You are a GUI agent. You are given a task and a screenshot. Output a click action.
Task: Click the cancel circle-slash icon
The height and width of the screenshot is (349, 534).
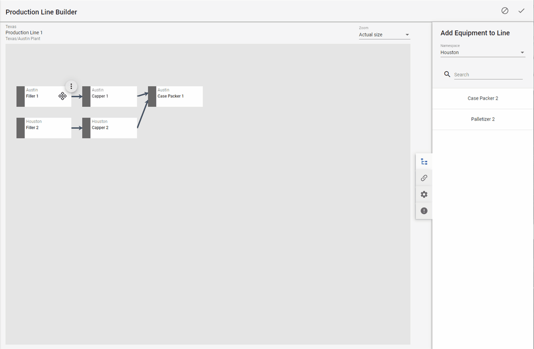pyautogui.click(x=505, y=11)
